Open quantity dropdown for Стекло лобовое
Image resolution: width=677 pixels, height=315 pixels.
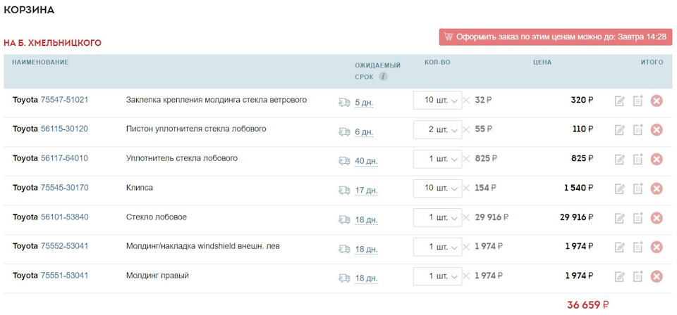tap(437, 218)
